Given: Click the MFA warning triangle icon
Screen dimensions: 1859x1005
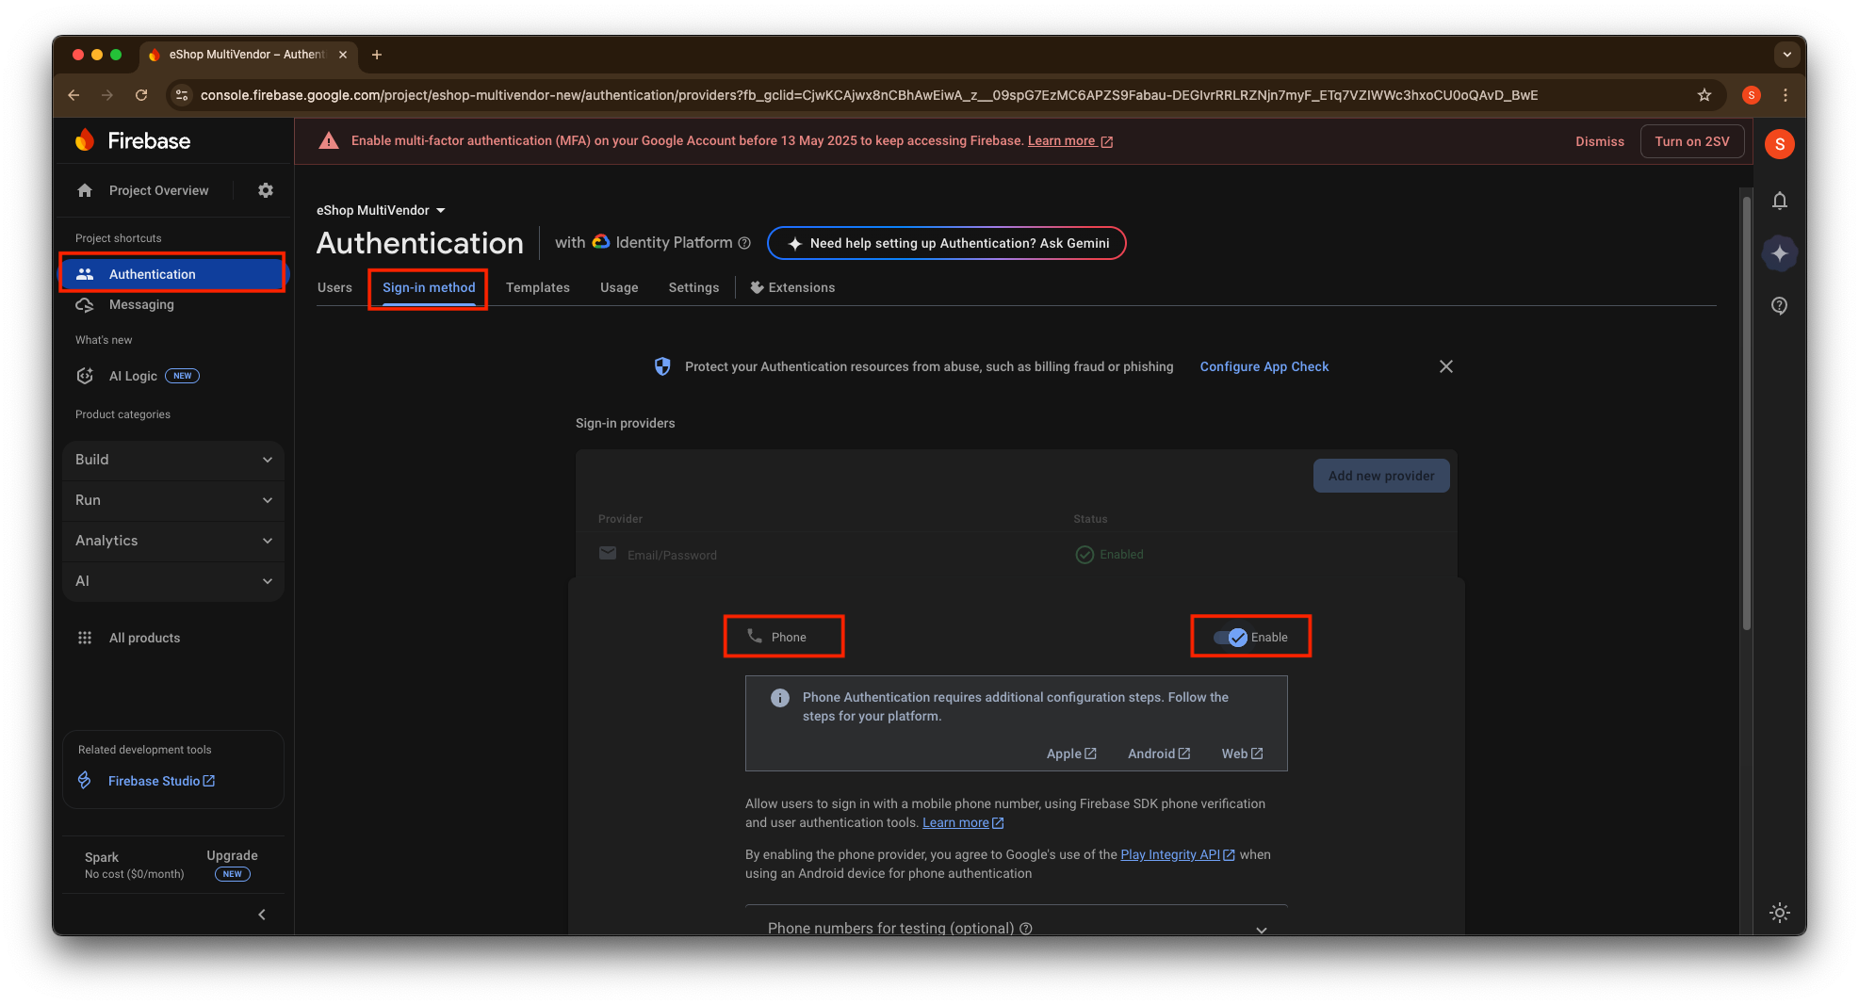Looking at the screenshot, I should click(x=329, y=141).
